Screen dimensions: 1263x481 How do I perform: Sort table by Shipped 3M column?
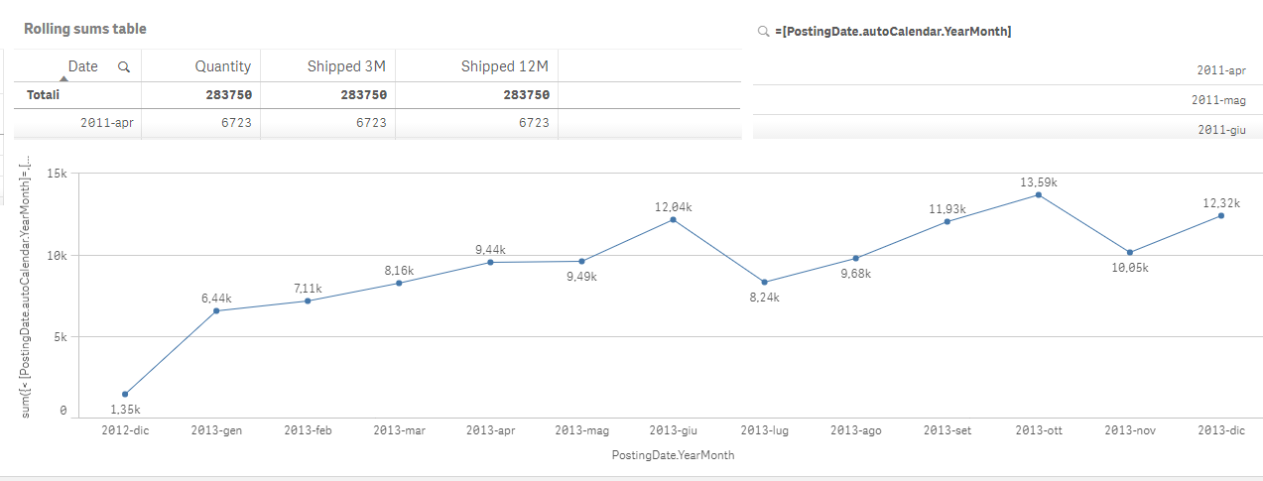(x=345, y=66)
